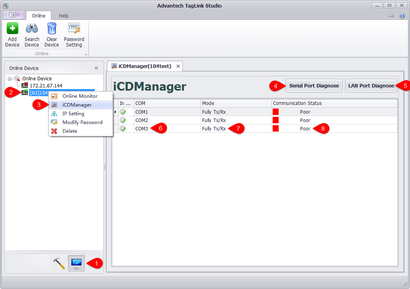The width and height of the screenshot is (410, 289).
Task: Collapse the ribbon with the up arrow
Action: [391, 16]
